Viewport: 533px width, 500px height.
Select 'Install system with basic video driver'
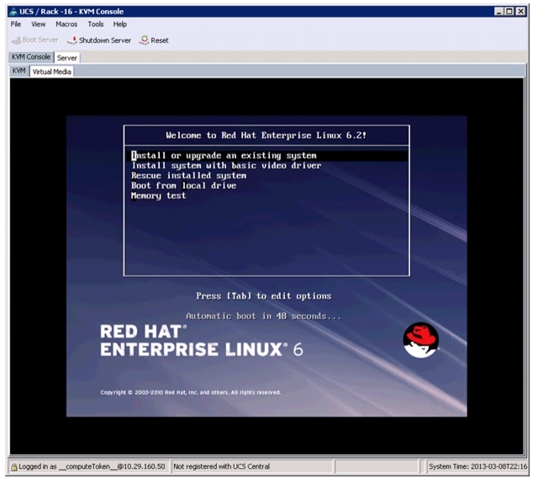[226, 166]
